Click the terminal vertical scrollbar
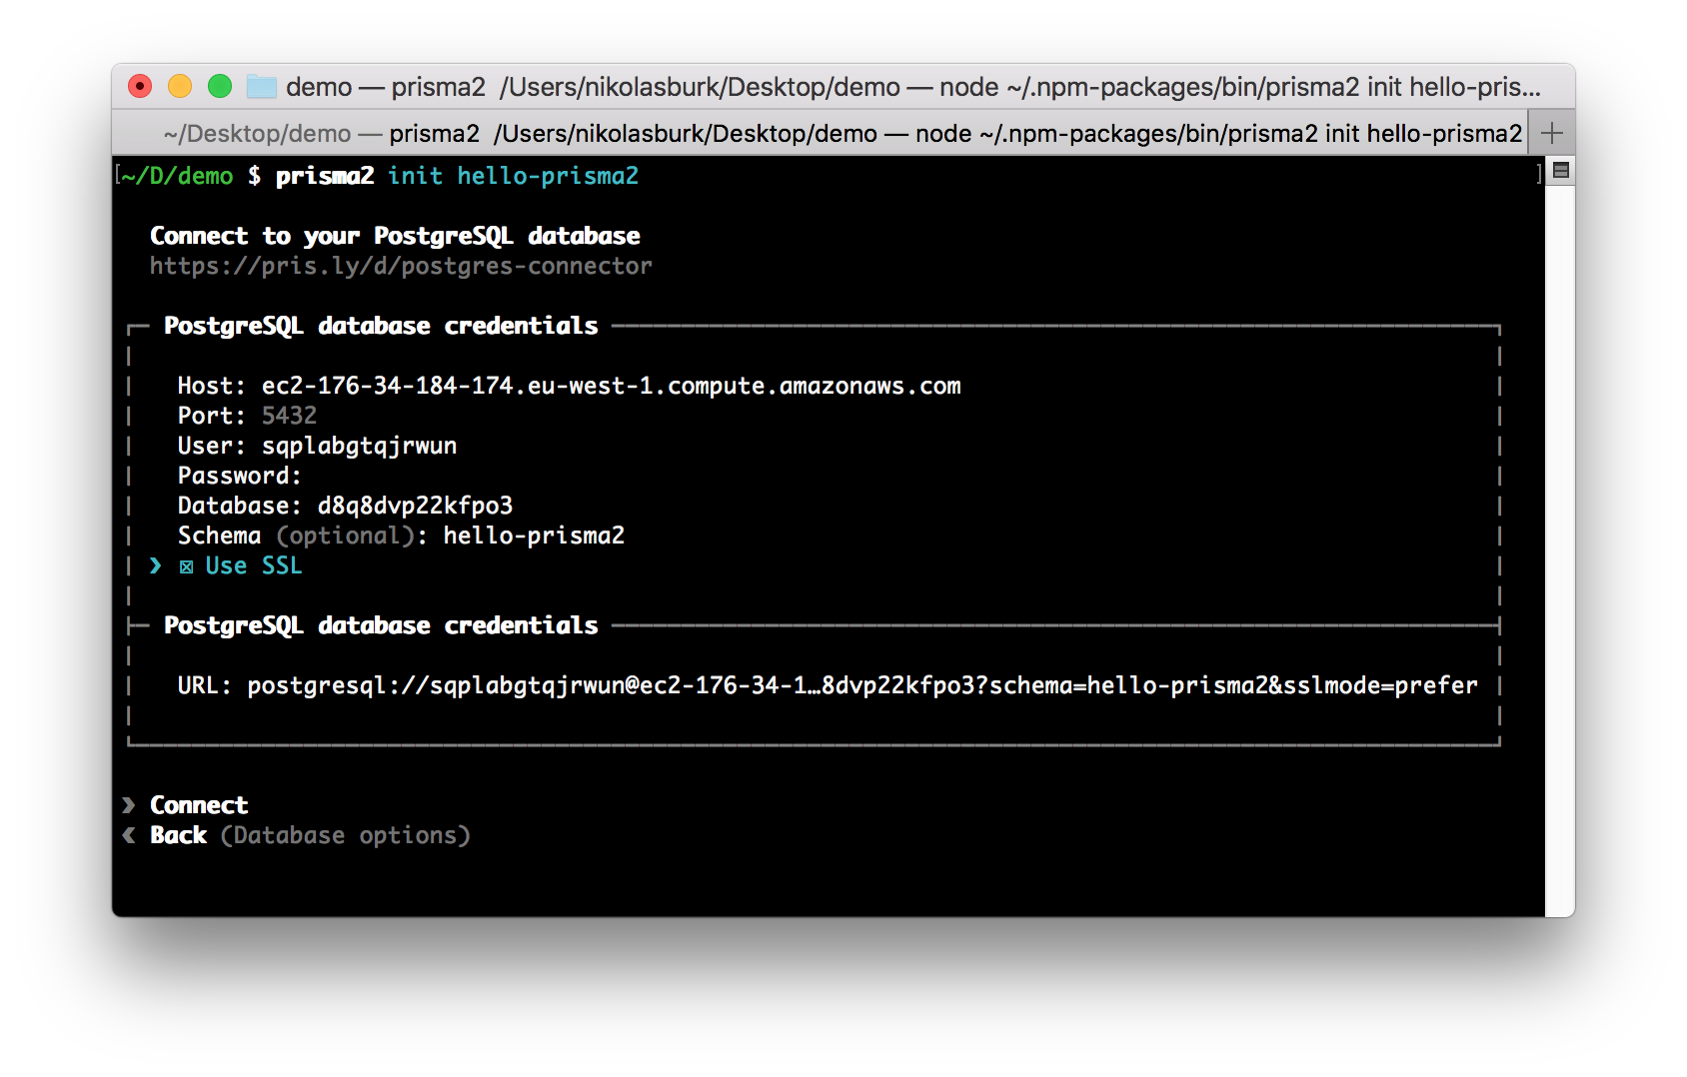The height and width of the screenshot is (1077, 1687). point(1560,549)
